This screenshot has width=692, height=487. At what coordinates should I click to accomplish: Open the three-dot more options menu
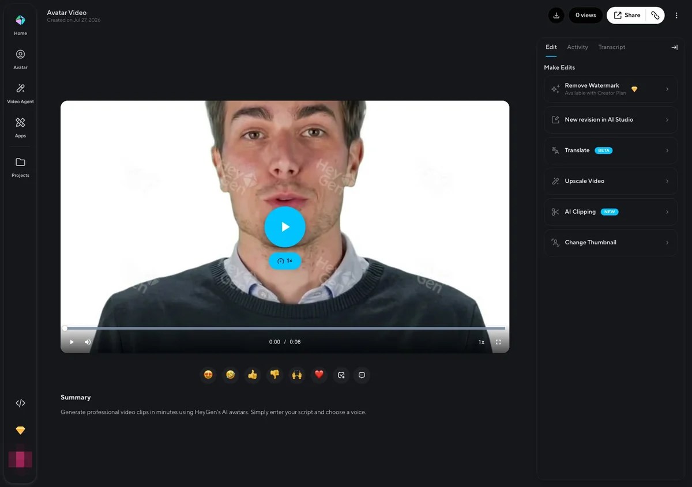pyautogui.click(x=676, y=16)
